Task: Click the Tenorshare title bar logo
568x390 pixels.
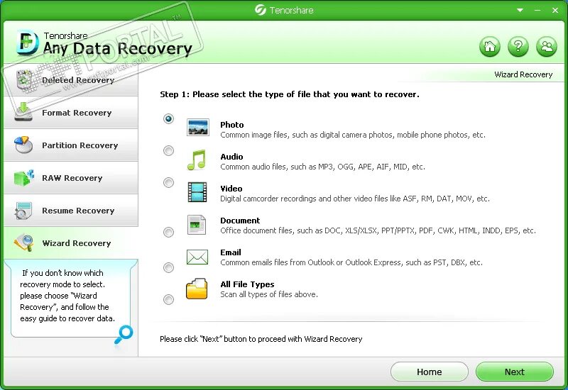Action: [260, 10]
